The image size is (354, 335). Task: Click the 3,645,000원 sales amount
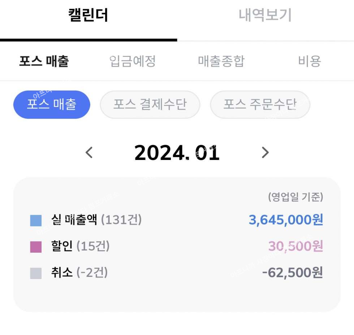tap(286, 219)
